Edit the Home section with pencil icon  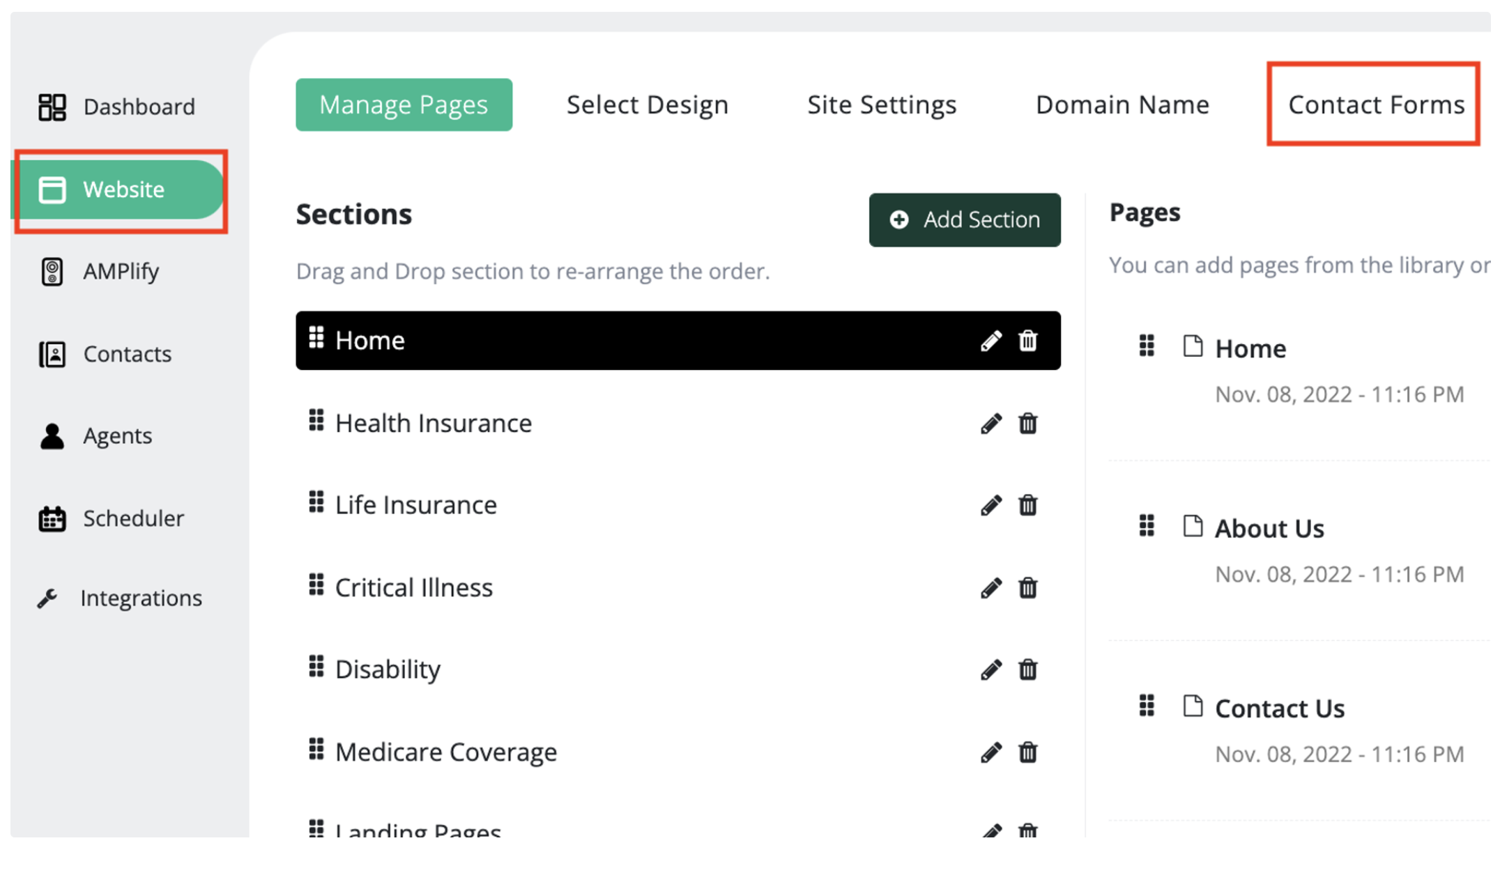[x=991, y=341]
